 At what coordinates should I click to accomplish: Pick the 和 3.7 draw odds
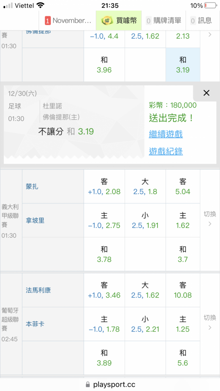point(183,254)
